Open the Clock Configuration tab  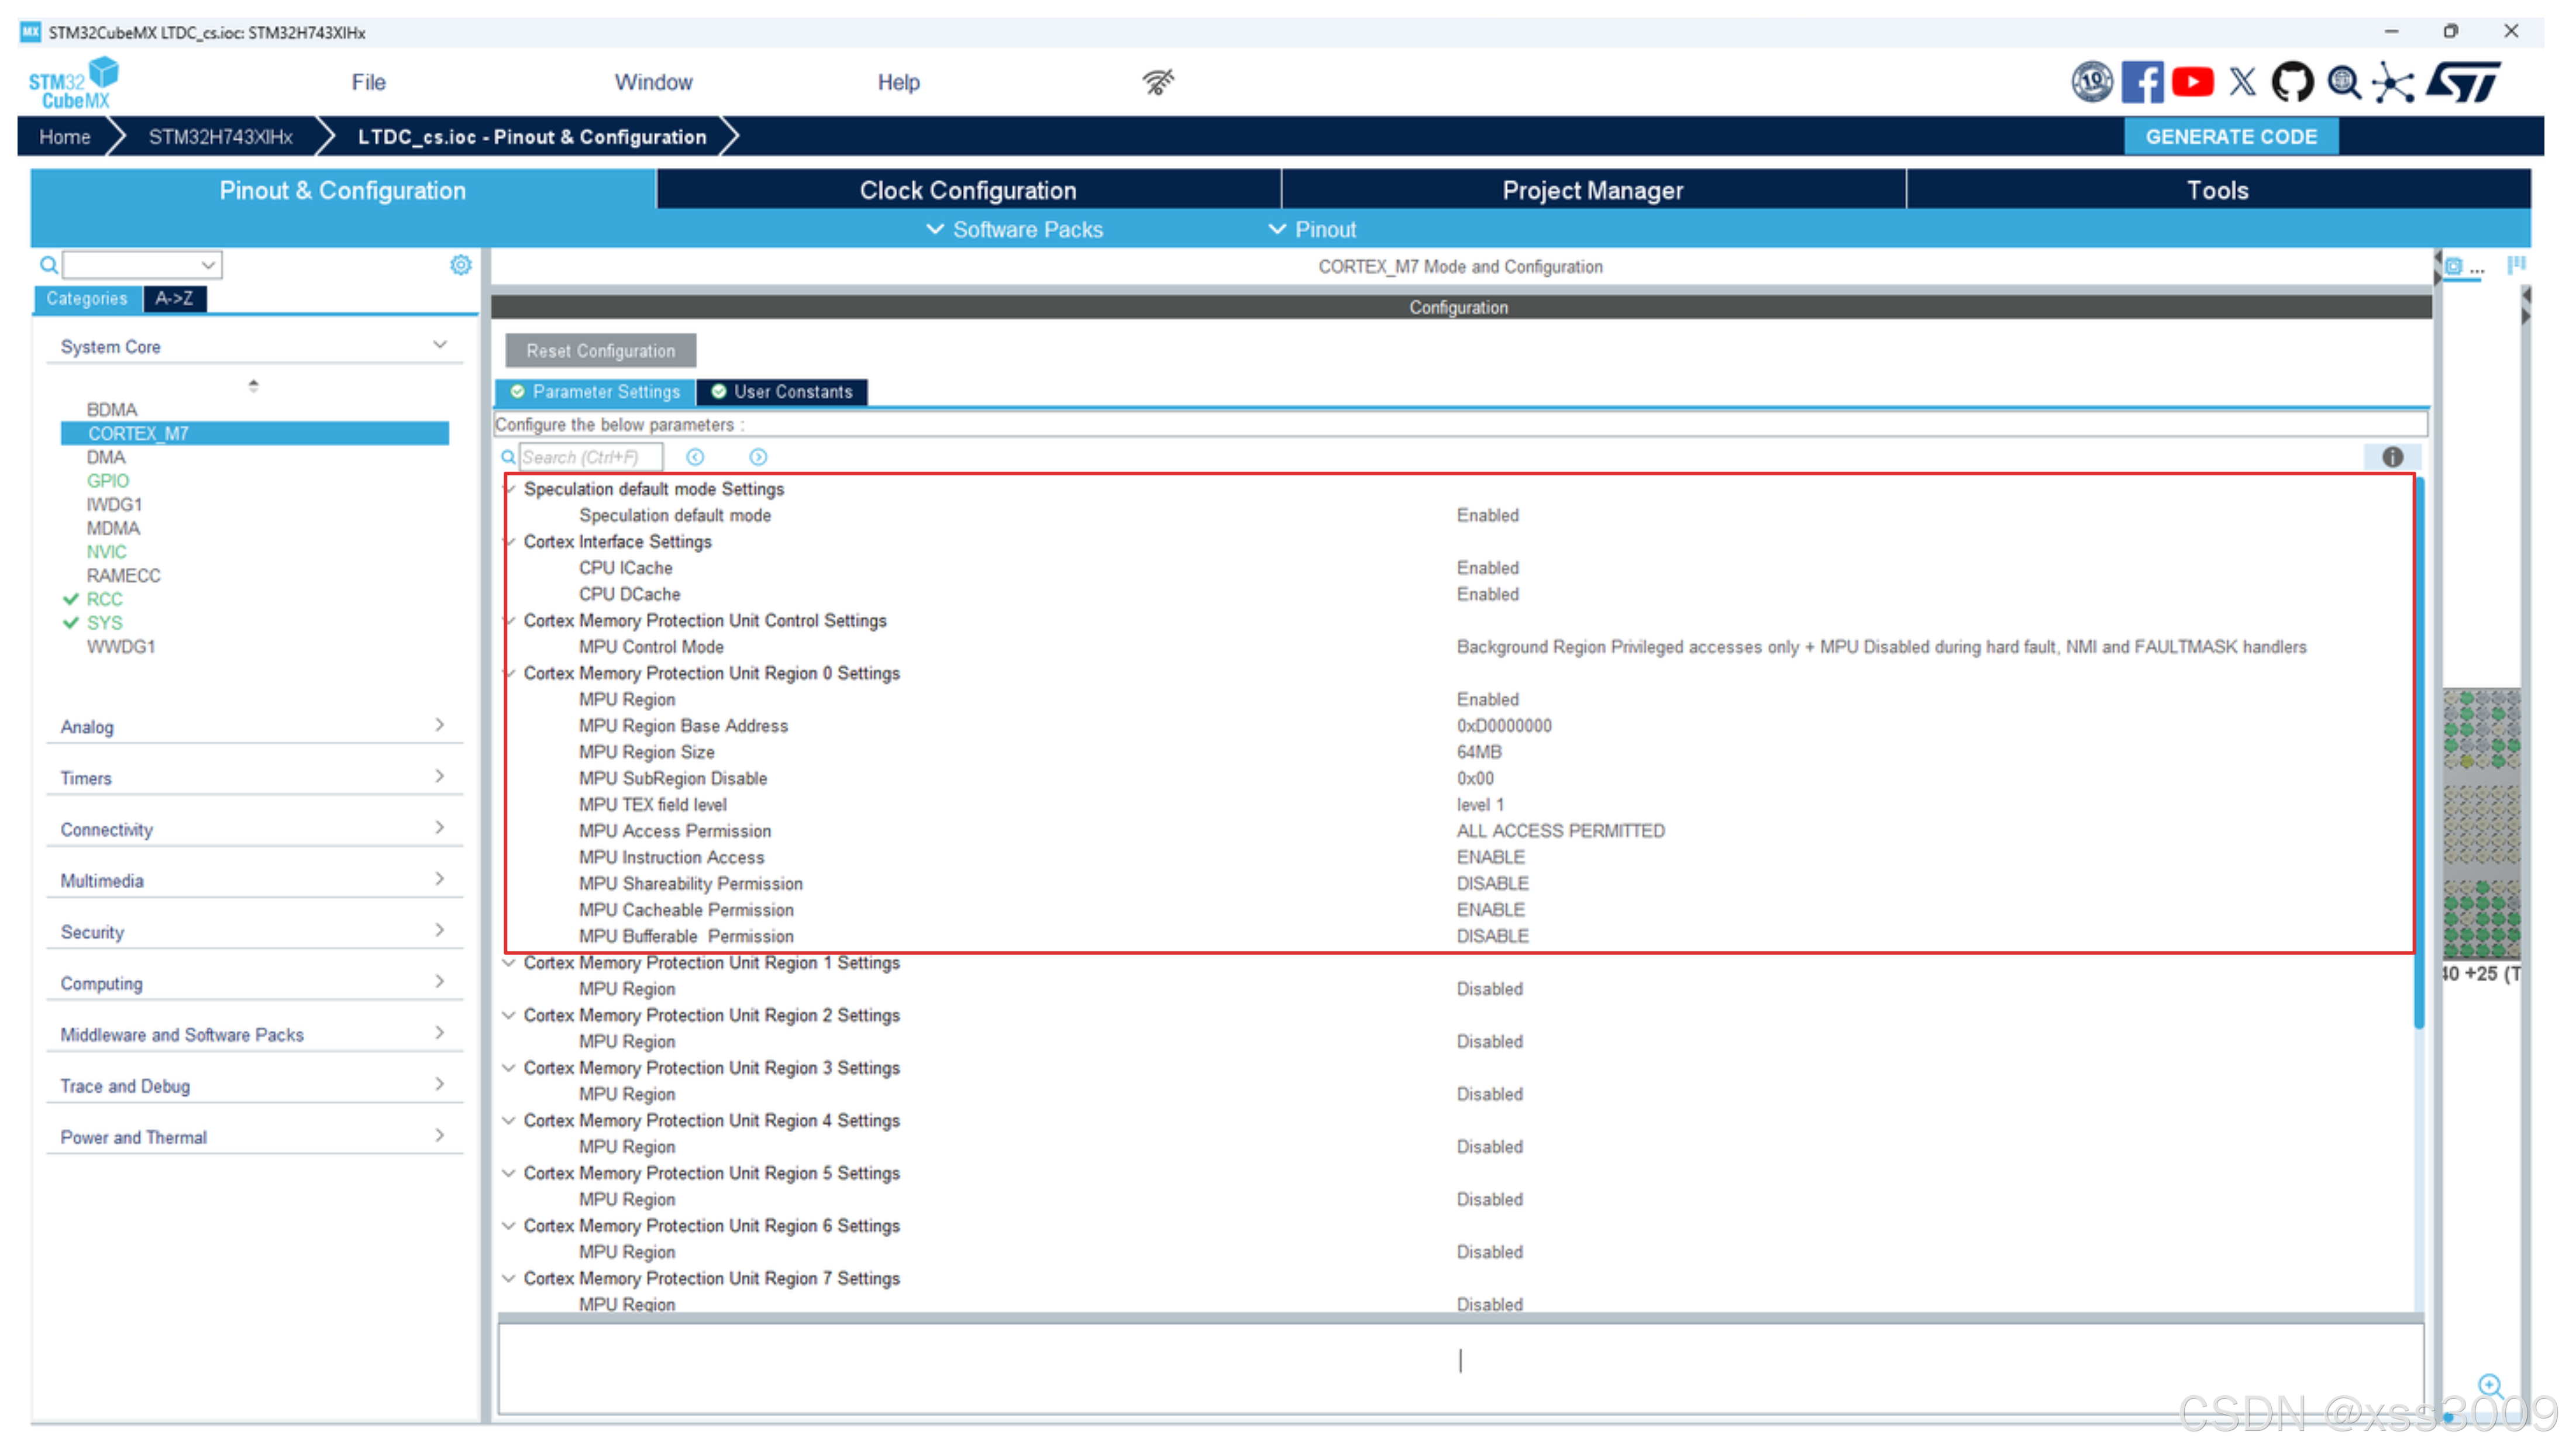click(x=967, y=190)
